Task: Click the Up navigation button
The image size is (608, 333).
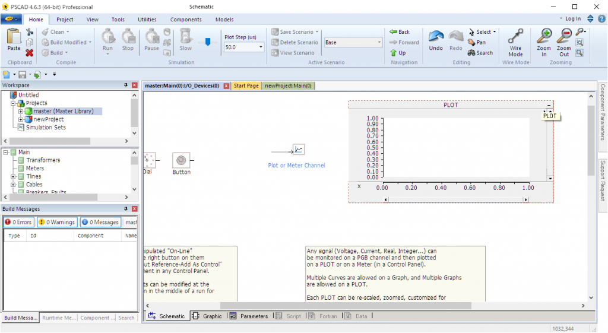Action: pos(398,53)
